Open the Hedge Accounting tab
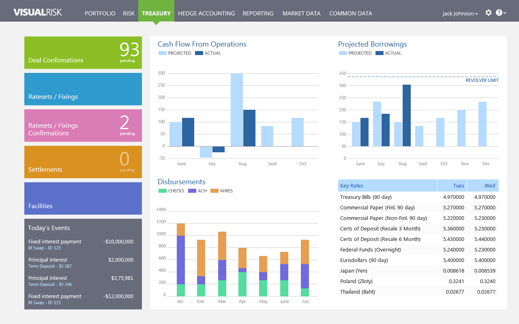 pyautogui.click(x=206, y=13)
